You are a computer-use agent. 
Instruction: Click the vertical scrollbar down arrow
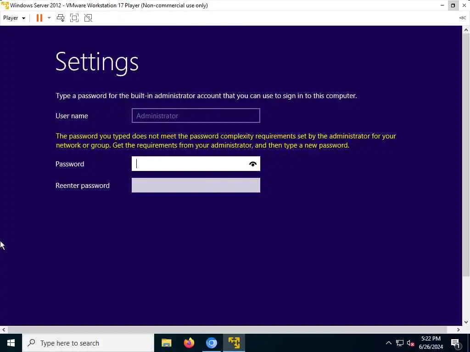[x=466, y=322]
